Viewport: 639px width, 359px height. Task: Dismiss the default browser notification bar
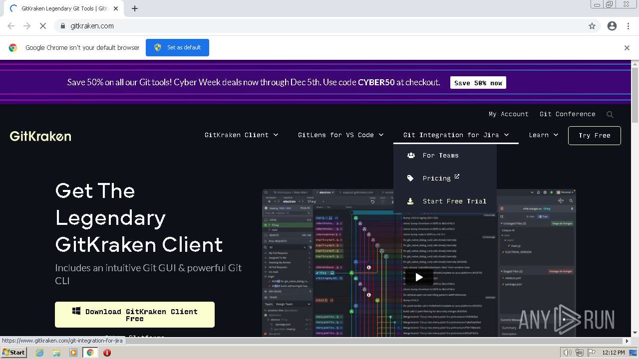[x=627, y=48]
